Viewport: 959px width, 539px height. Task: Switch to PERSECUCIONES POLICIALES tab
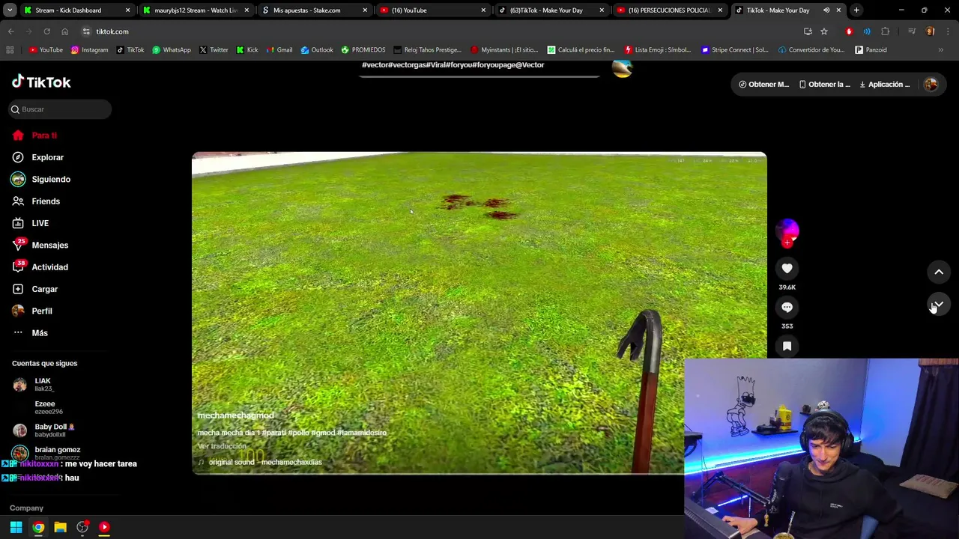click(x=670, y=10)
